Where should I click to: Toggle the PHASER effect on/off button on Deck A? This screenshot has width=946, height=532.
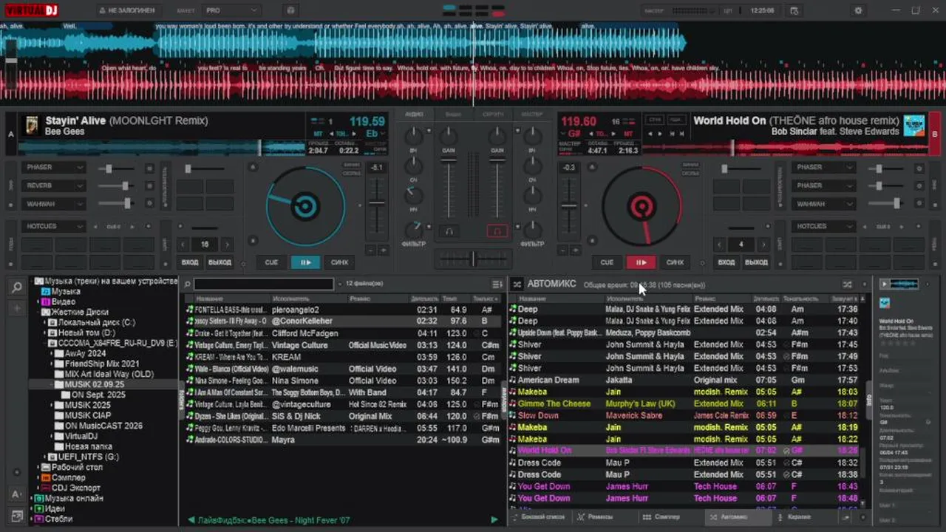[149, 168]
